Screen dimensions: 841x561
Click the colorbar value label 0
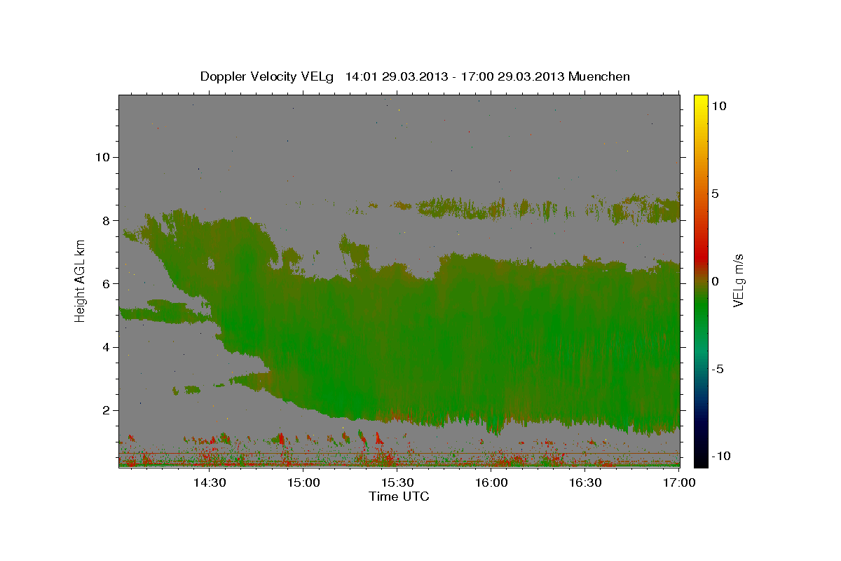(x=715, y=281)
